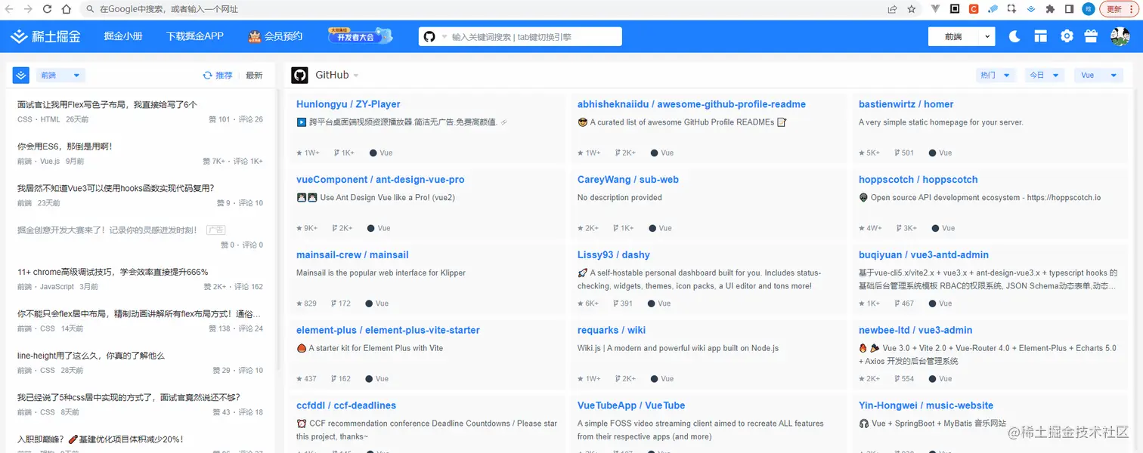Click the 会员预约 crown icon
The width and height of the screenshot is (1143, 453).
[254, 36]
